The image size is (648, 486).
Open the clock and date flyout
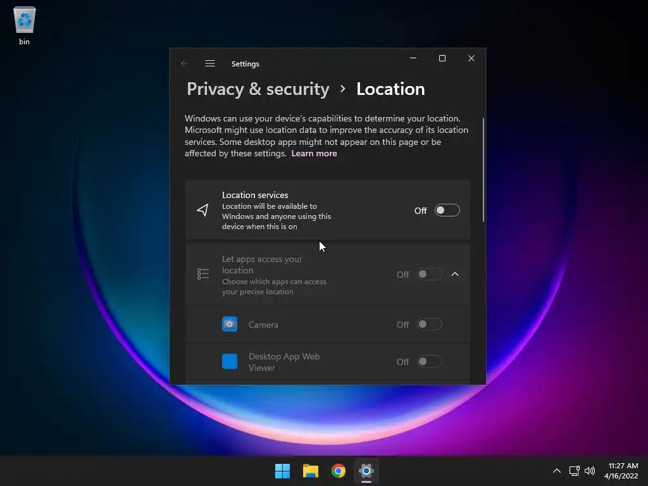(x=621, y=471)
